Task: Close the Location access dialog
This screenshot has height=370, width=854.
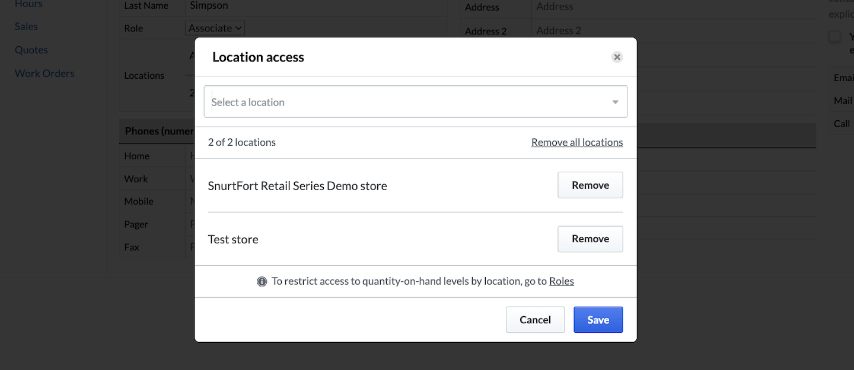Action: point(617,57)
